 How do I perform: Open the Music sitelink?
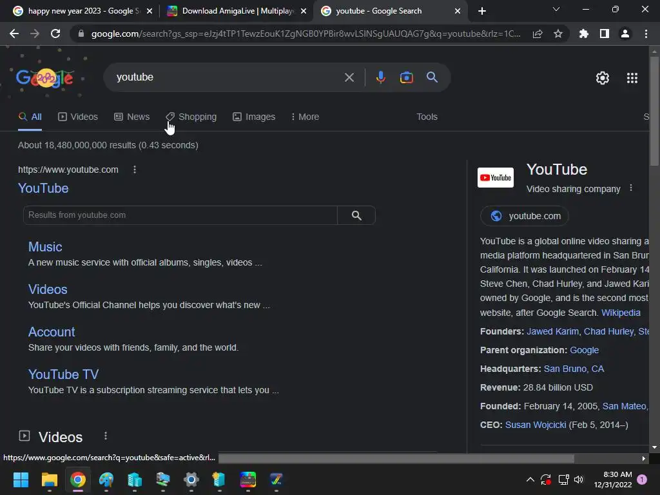click(x=45, y=247)
